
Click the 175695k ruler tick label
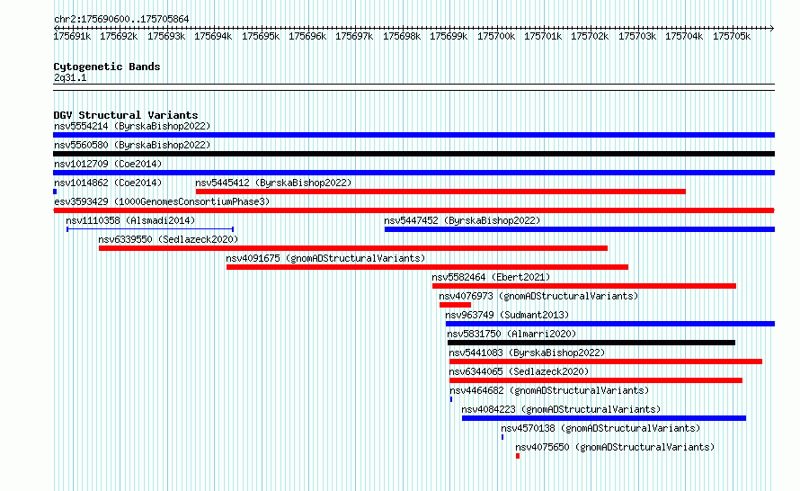261,36
